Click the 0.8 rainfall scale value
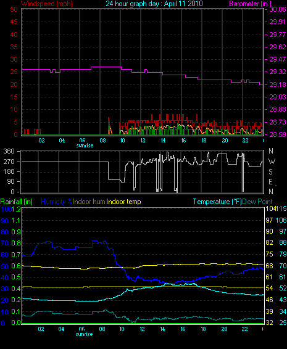287x349 pixels. (x=16, y=243)
